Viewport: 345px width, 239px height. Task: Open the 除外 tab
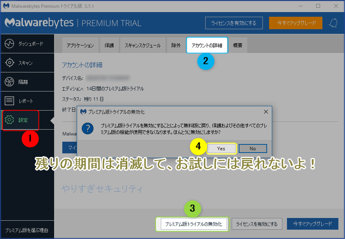tap(176, 45)
